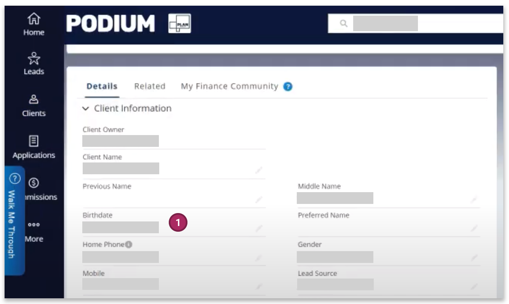Viewport: 509px width, 304px height.
Task: Edit Mobile with pencil icon
Action: pyautogui.click(x=259, y=286)
